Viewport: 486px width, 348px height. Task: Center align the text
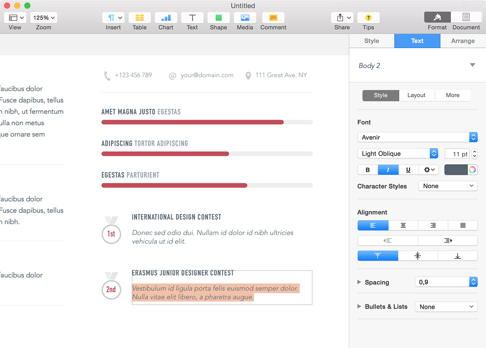403,225
